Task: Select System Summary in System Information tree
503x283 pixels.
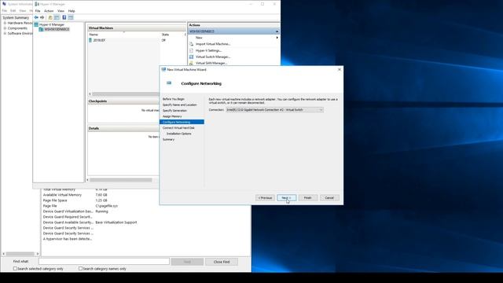Action: pos(16,17)
